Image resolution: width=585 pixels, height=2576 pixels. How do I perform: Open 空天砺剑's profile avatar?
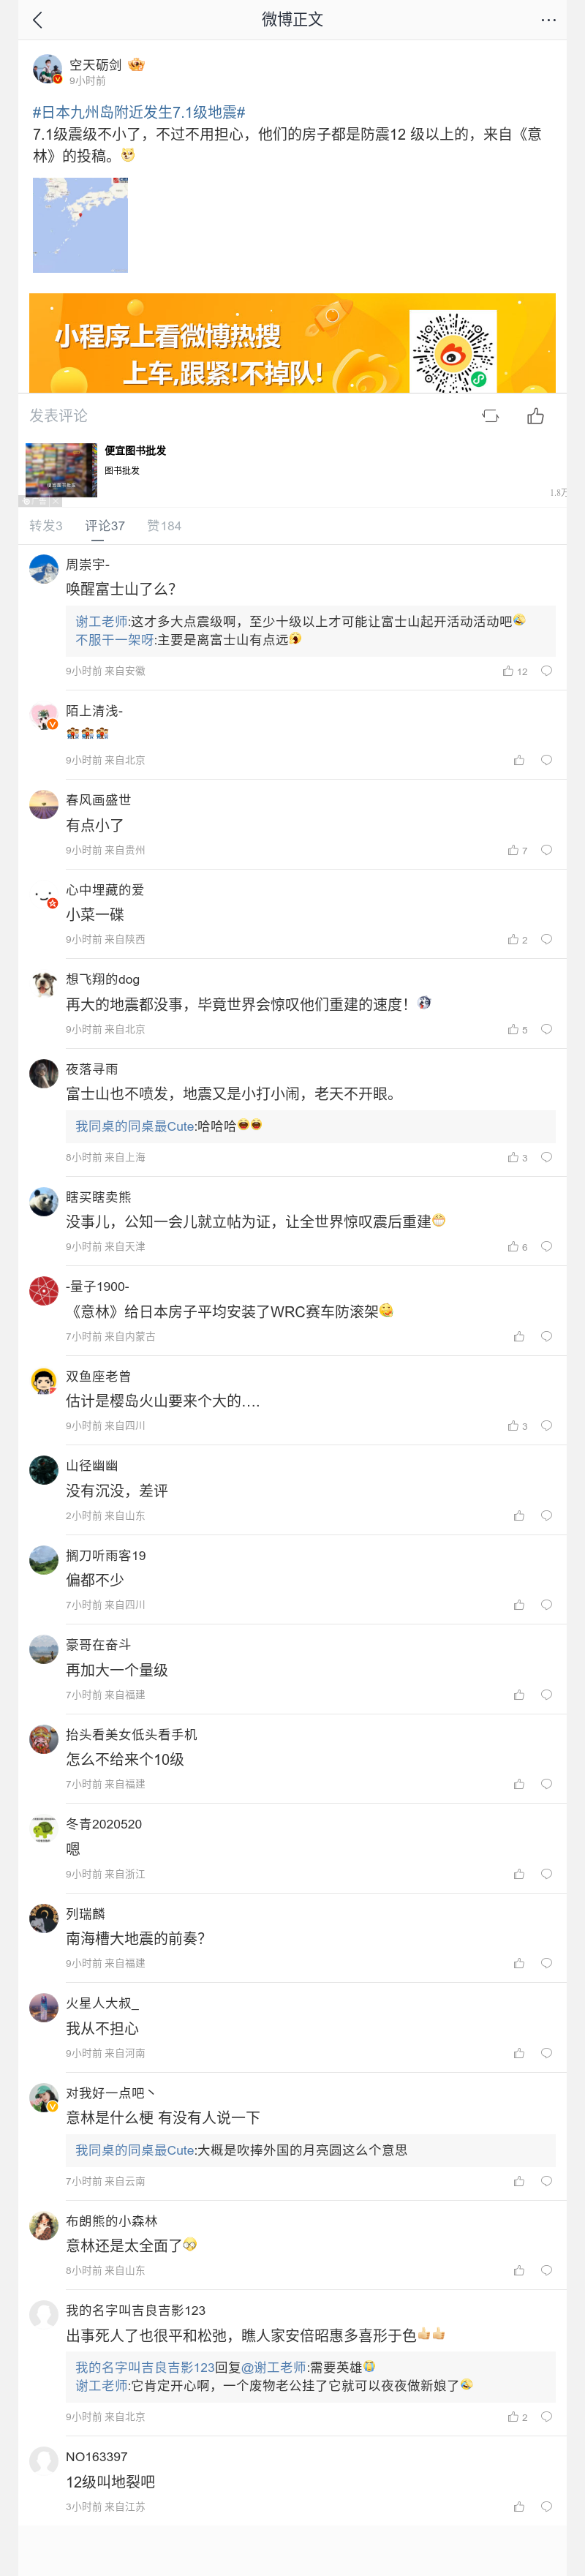tap(47, 70)
